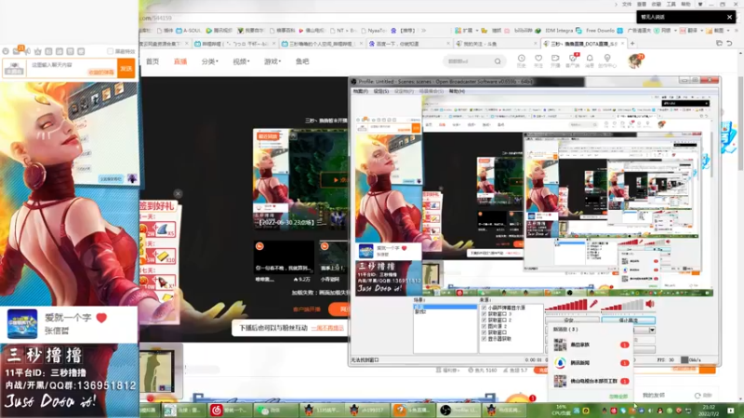Click the emoji face icon in chat toolbar
The width and height of the screenshot is (744, 418).
6,51
